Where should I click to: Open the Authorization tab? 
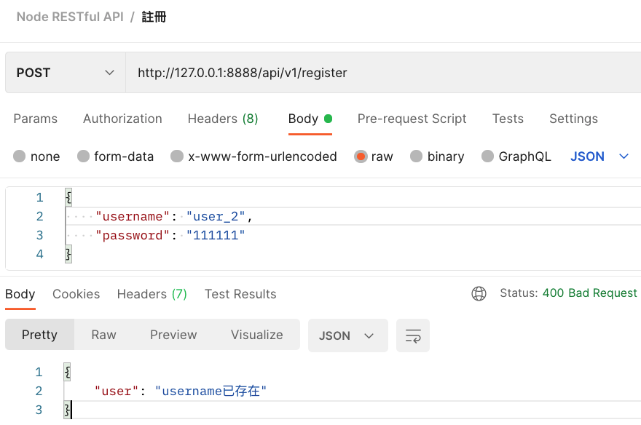(122, 119)
